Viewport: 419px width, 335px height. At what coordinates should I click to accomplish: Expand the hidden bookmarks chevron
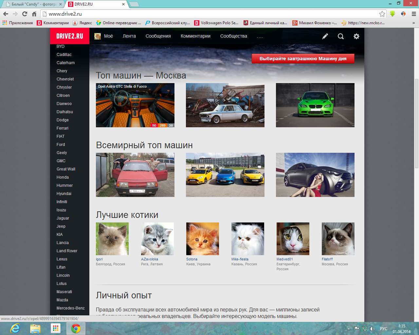pos(413,23)
